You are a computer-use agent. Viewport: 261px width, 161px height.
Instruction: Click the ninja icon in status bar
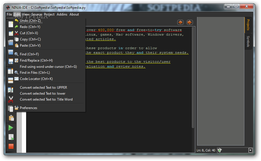(x=220, y=150)
